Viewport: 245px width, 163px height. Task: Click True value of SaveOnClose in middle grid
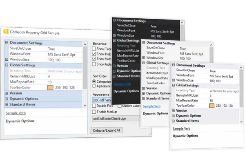click(x=183, y=48)
